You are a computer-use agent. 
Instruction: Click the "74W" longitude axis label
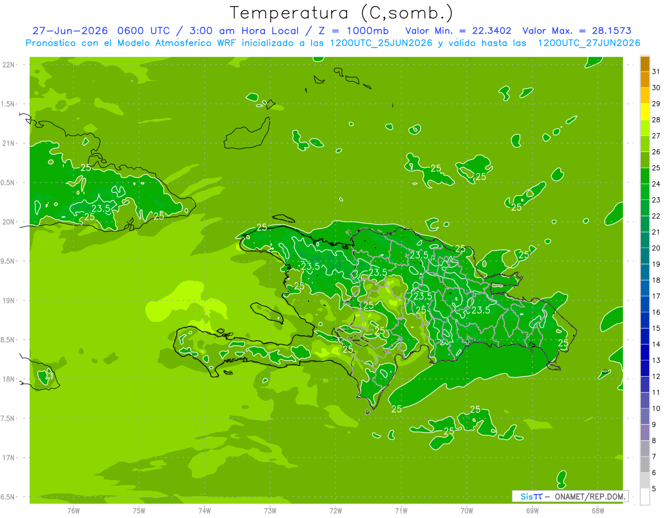click(205, 510)
